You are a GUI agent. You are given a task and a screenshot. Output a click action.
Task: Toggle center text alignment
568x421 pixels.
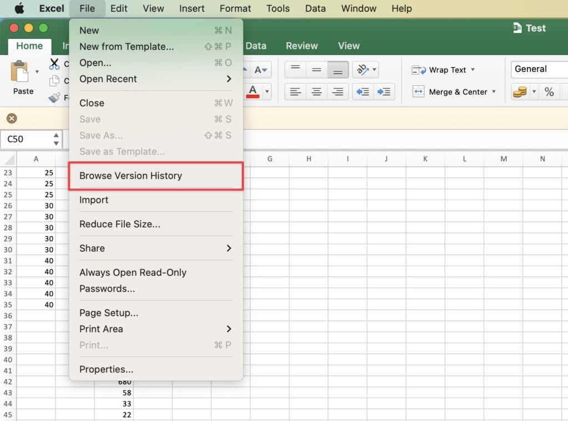click(x=316, y=92)
